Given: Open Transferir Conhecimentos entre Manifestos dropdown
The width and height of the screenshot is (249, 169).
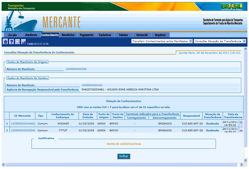Looking at the screenshot, I should point(162,41).
